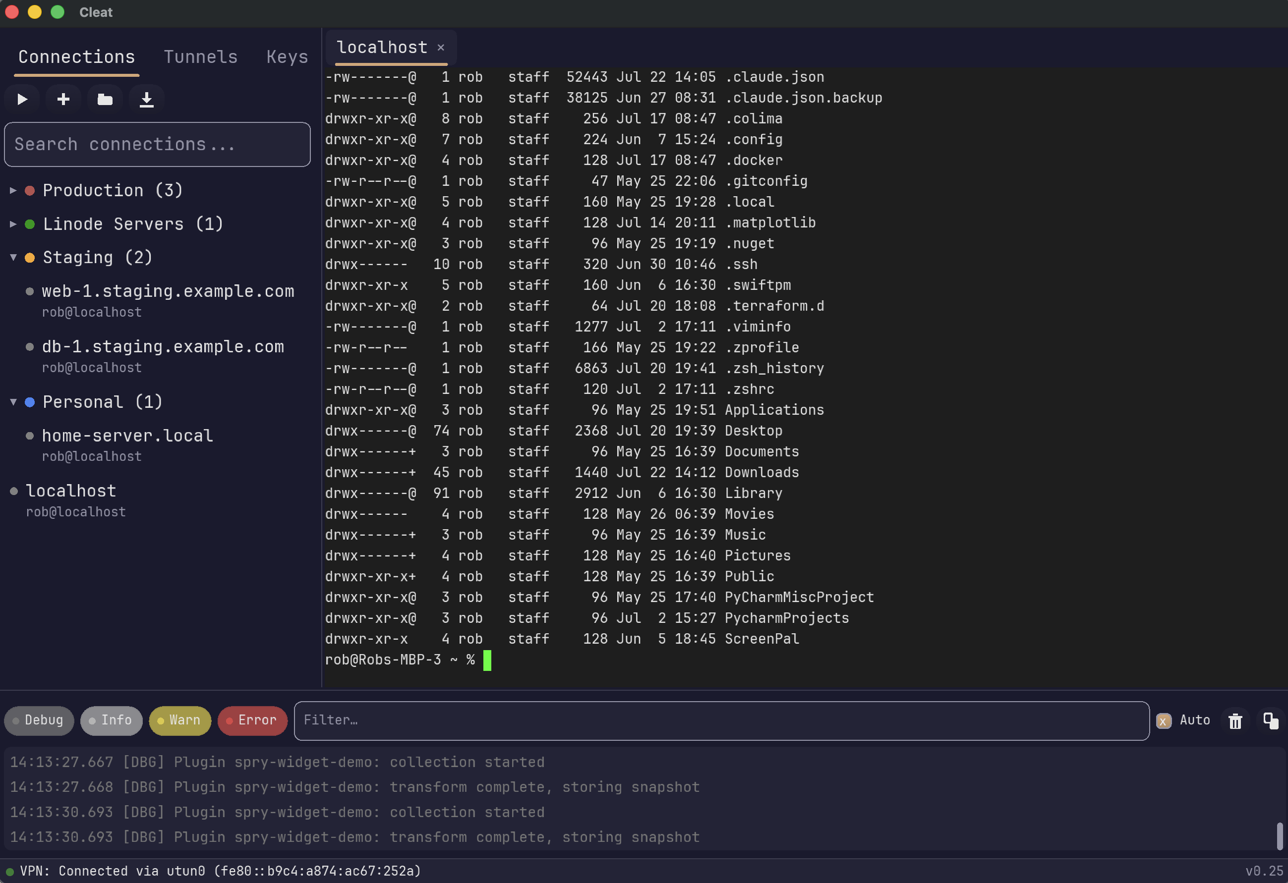Screen dimensions: 1288x883
Task: Click the 14:13:27.668 transform complete log line
Action: (x=354, y=788)
